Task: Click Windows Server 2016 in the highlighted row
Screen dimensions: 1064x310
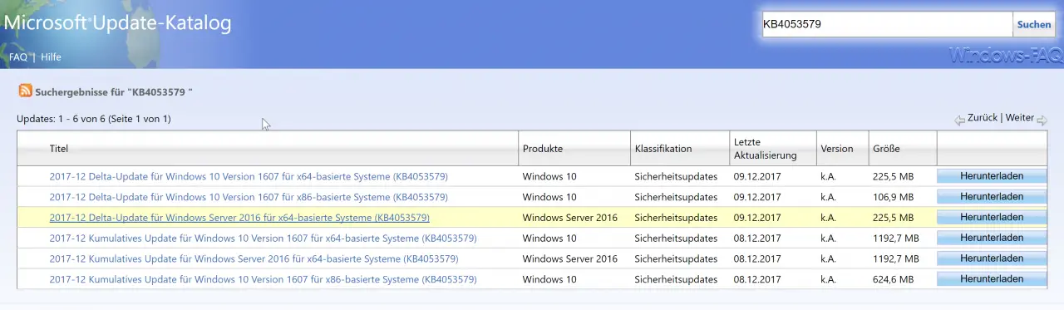Action: tap(569, 218)
